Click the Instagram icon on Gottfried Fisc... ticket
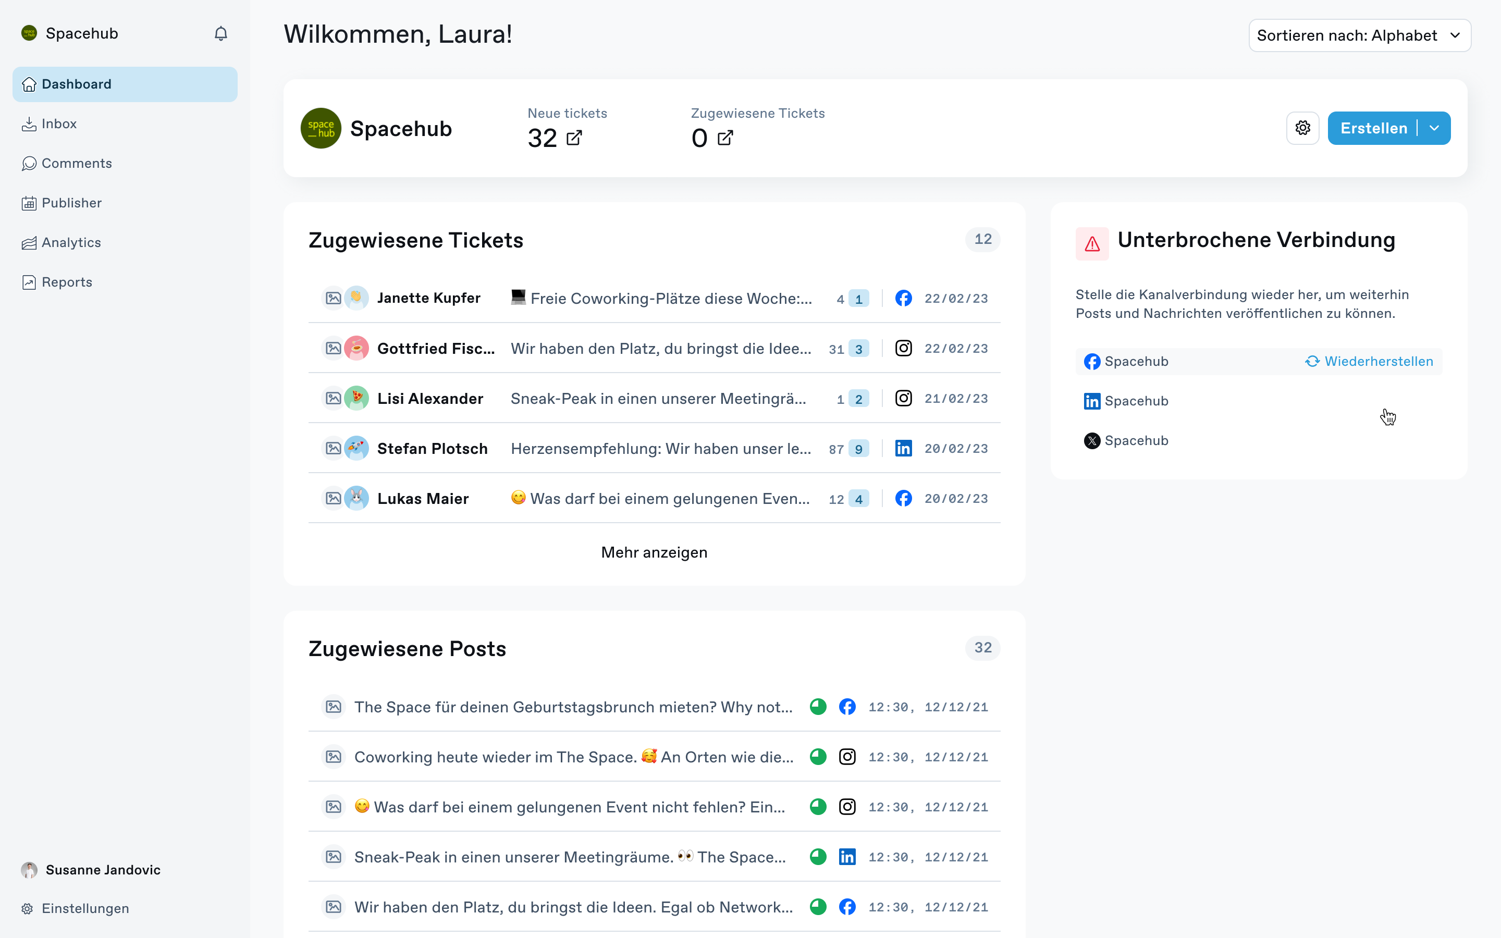The height and width of the screenshot is (938, 1501). [903, 349]
